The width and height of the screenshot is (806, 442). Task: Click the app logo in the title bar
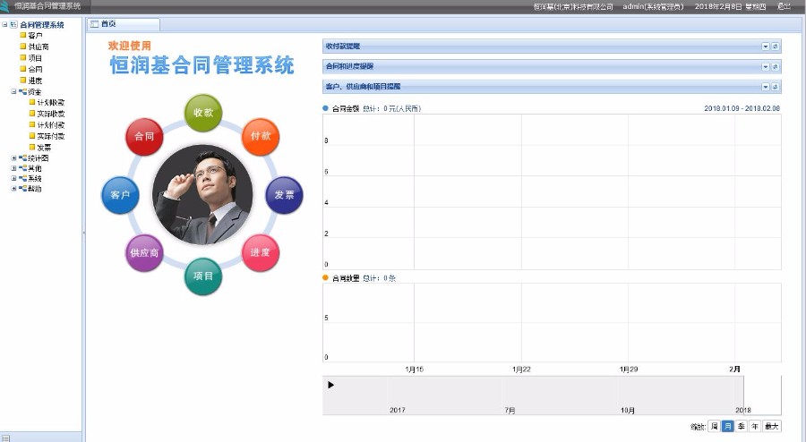[4, 6]
